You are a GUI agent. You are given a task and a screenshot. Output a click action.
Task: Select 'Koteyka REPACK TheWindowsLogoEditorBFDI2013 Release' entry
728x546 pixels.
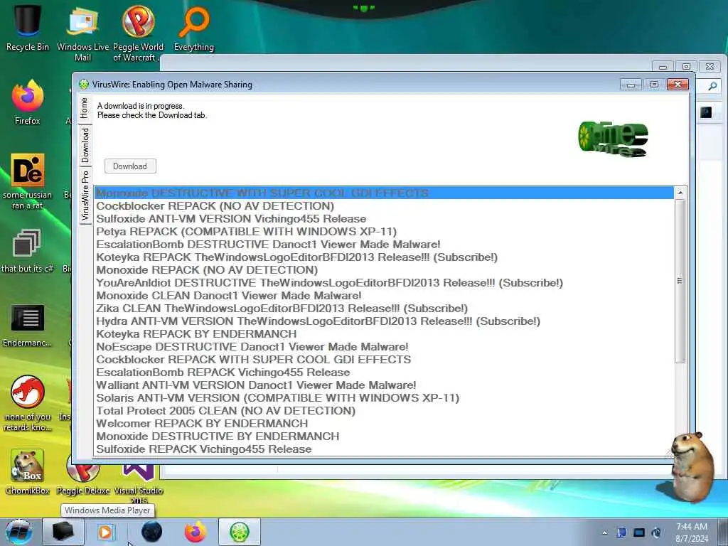383,257
